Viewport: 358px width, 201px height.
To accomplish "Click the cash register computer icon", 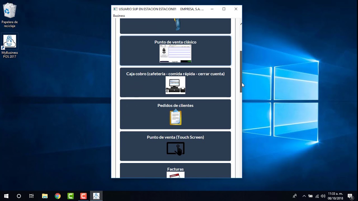I will click(175, 85).
